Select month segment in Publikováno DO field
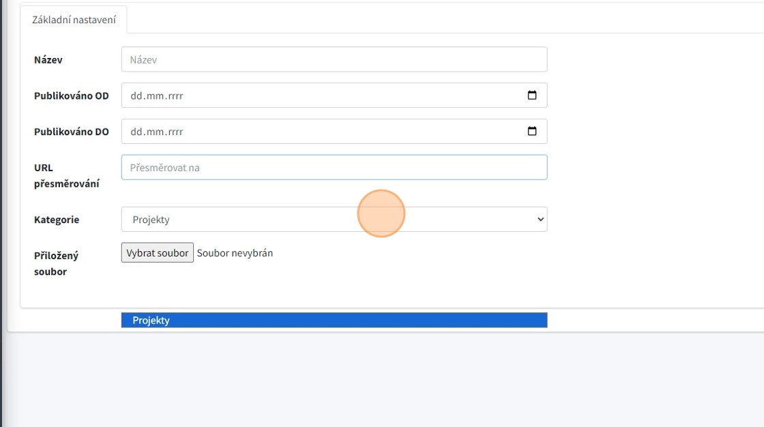764x427 pixels. coord(154,132)
